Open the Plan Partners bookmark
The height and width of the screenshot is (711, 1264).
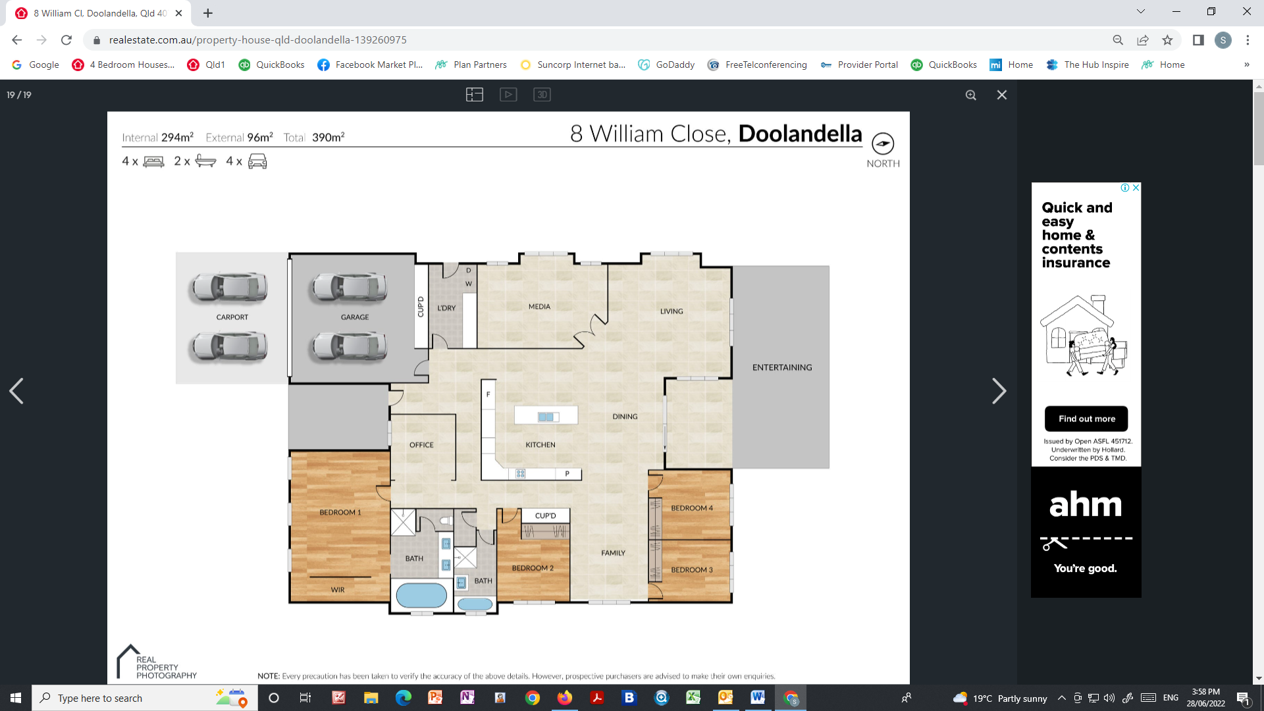pyautogui.click(x=479, y=65)
